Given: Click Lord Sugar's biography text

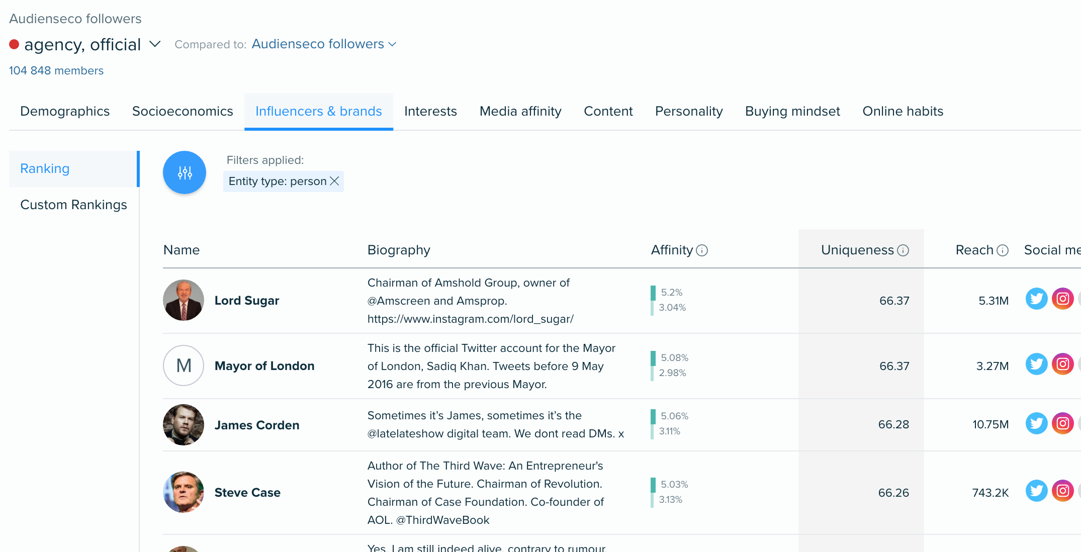Looking at the screenshot, I should click(x=471, y=301).
